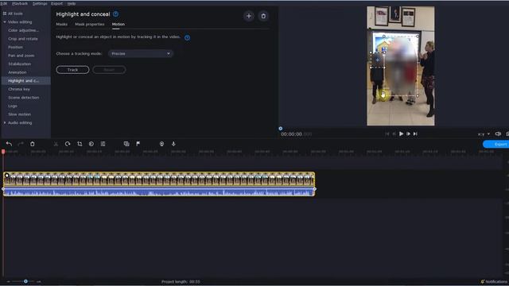The image size is (509, 286).
Task: Collapse the Video editing section
Action: [x=5, y=22]
